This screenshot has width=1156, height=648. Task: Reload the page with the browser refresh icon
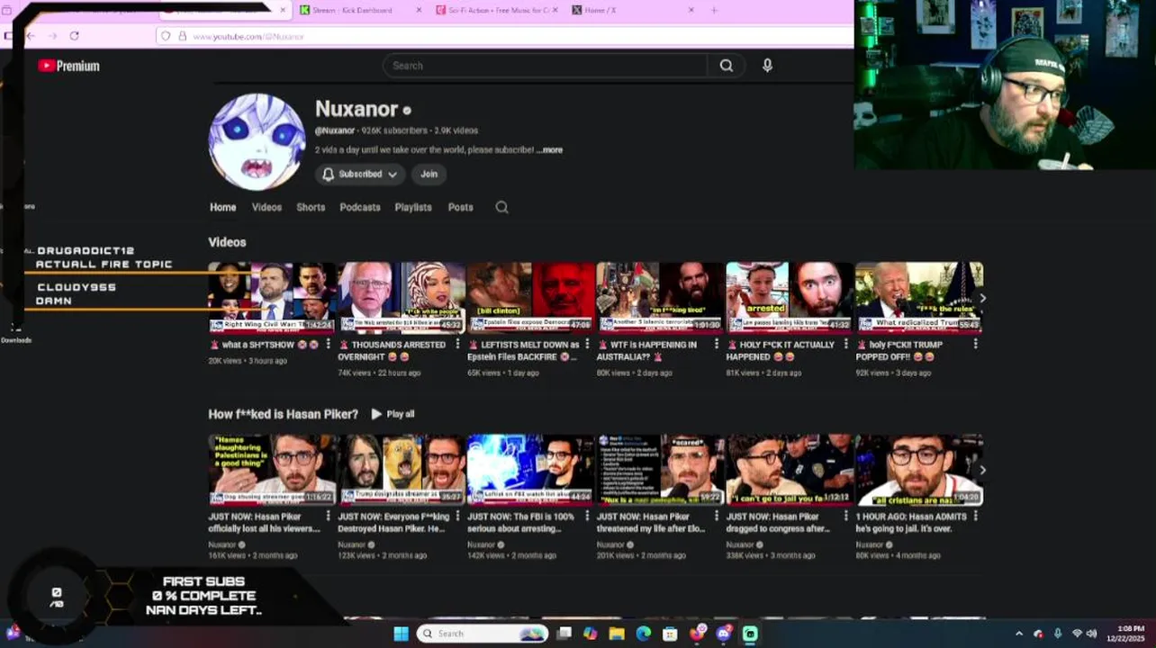pos(74,36)
